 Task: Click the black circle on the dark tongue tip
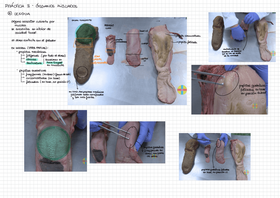(x=82, y=72)
